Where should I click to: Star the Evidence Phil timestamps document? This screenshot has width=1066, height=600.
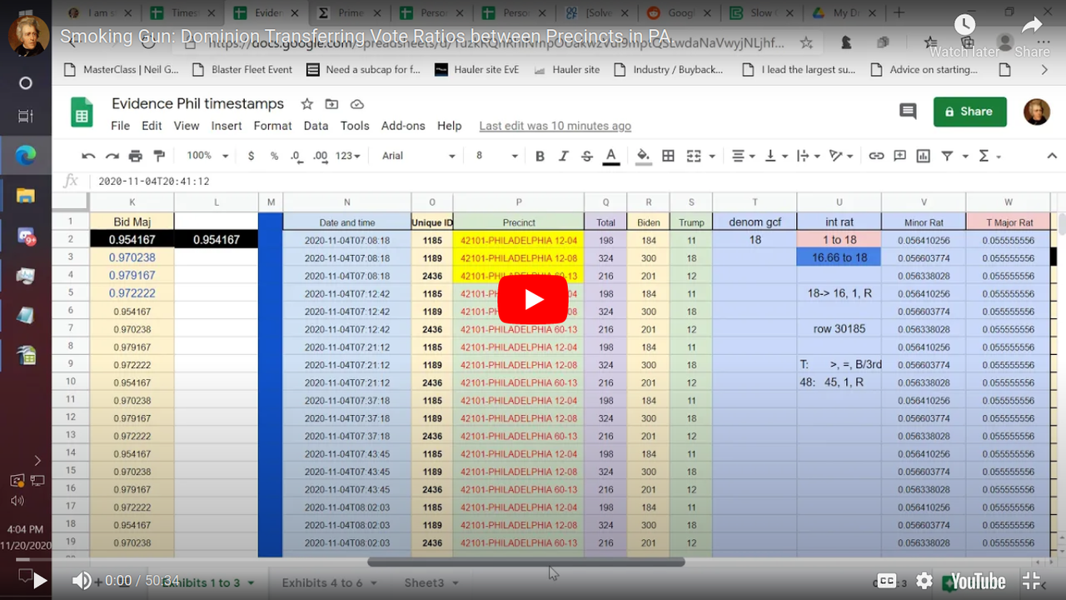pyautogui.click(x=306, y=104)
